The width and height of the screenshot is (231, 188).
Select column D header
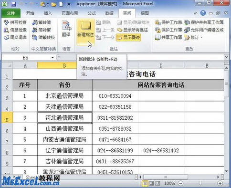[x=161, y=65]
